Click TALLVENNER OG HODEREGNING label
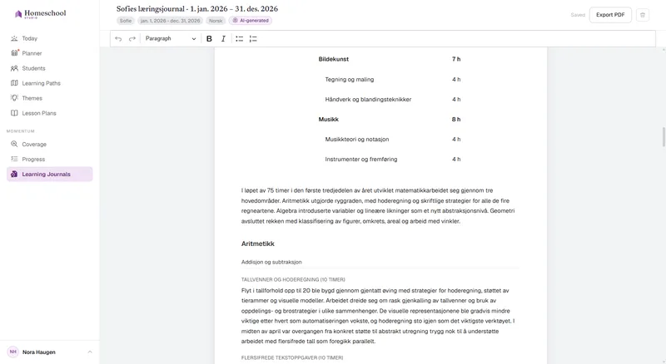Screen dimensions: 666x364 pyautogui.click(x=293, y=279)
